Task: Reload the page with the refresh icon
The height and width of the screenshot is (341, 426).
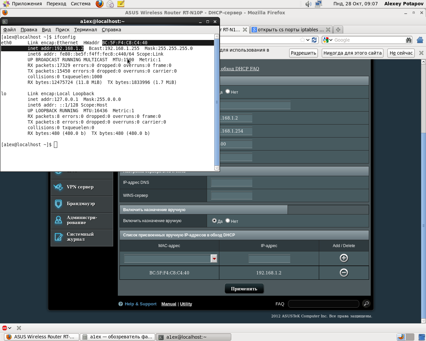Action: [x=314, y=40]
